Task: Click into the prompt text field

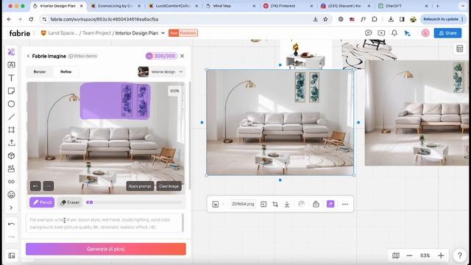Action: pyautogui.click(x=104, y=223)
